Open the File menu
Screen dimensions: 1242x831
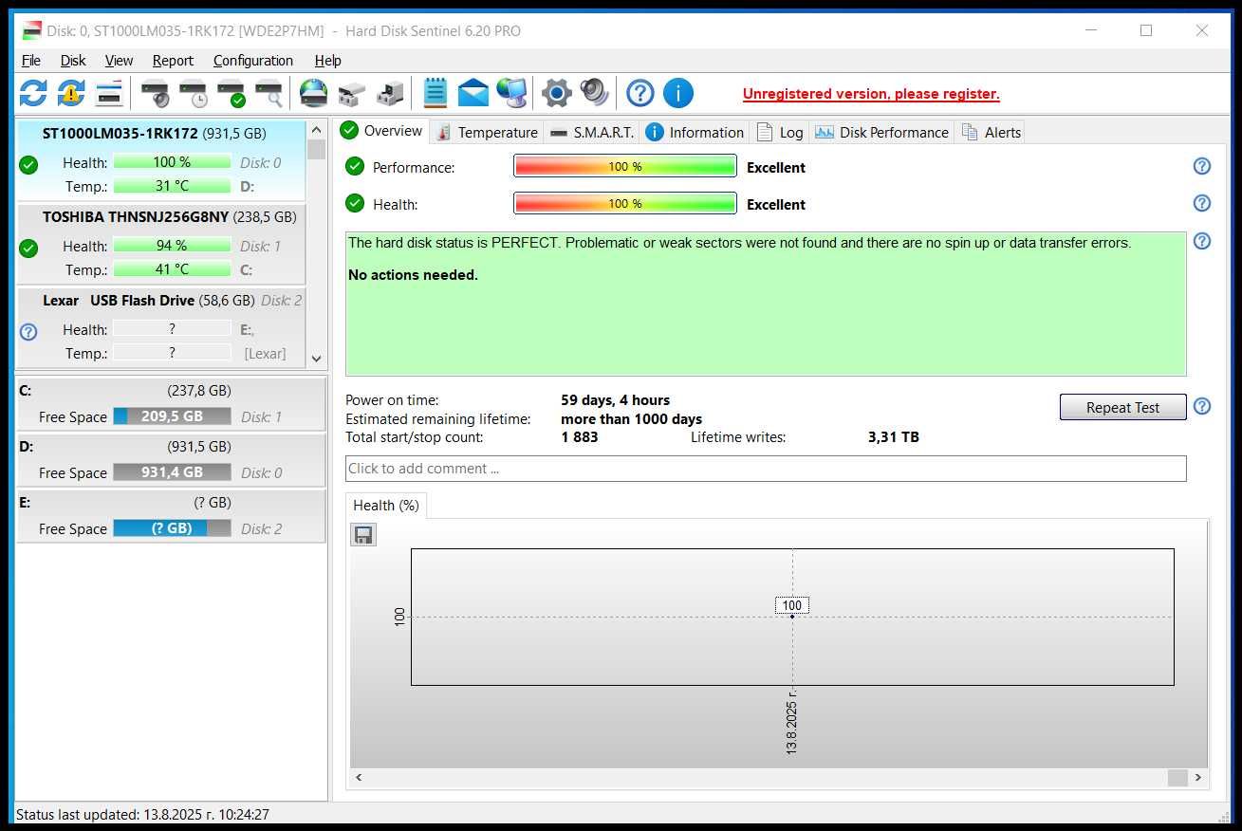tap(30, 60)
